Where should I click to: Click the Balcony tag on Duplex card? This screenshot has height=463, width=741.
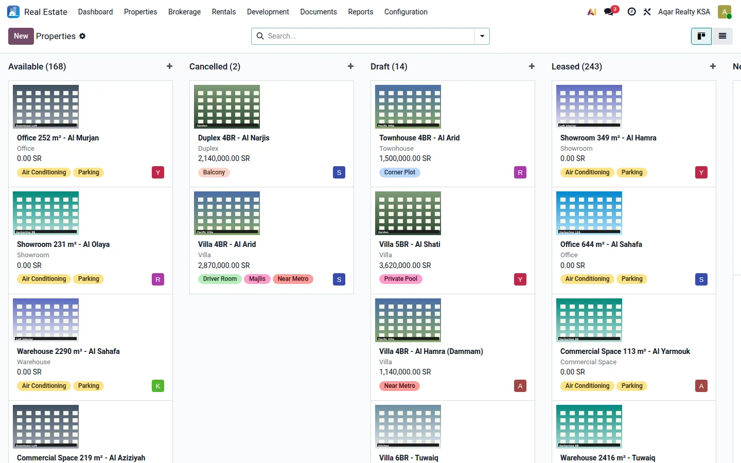[x=214, y=172]
